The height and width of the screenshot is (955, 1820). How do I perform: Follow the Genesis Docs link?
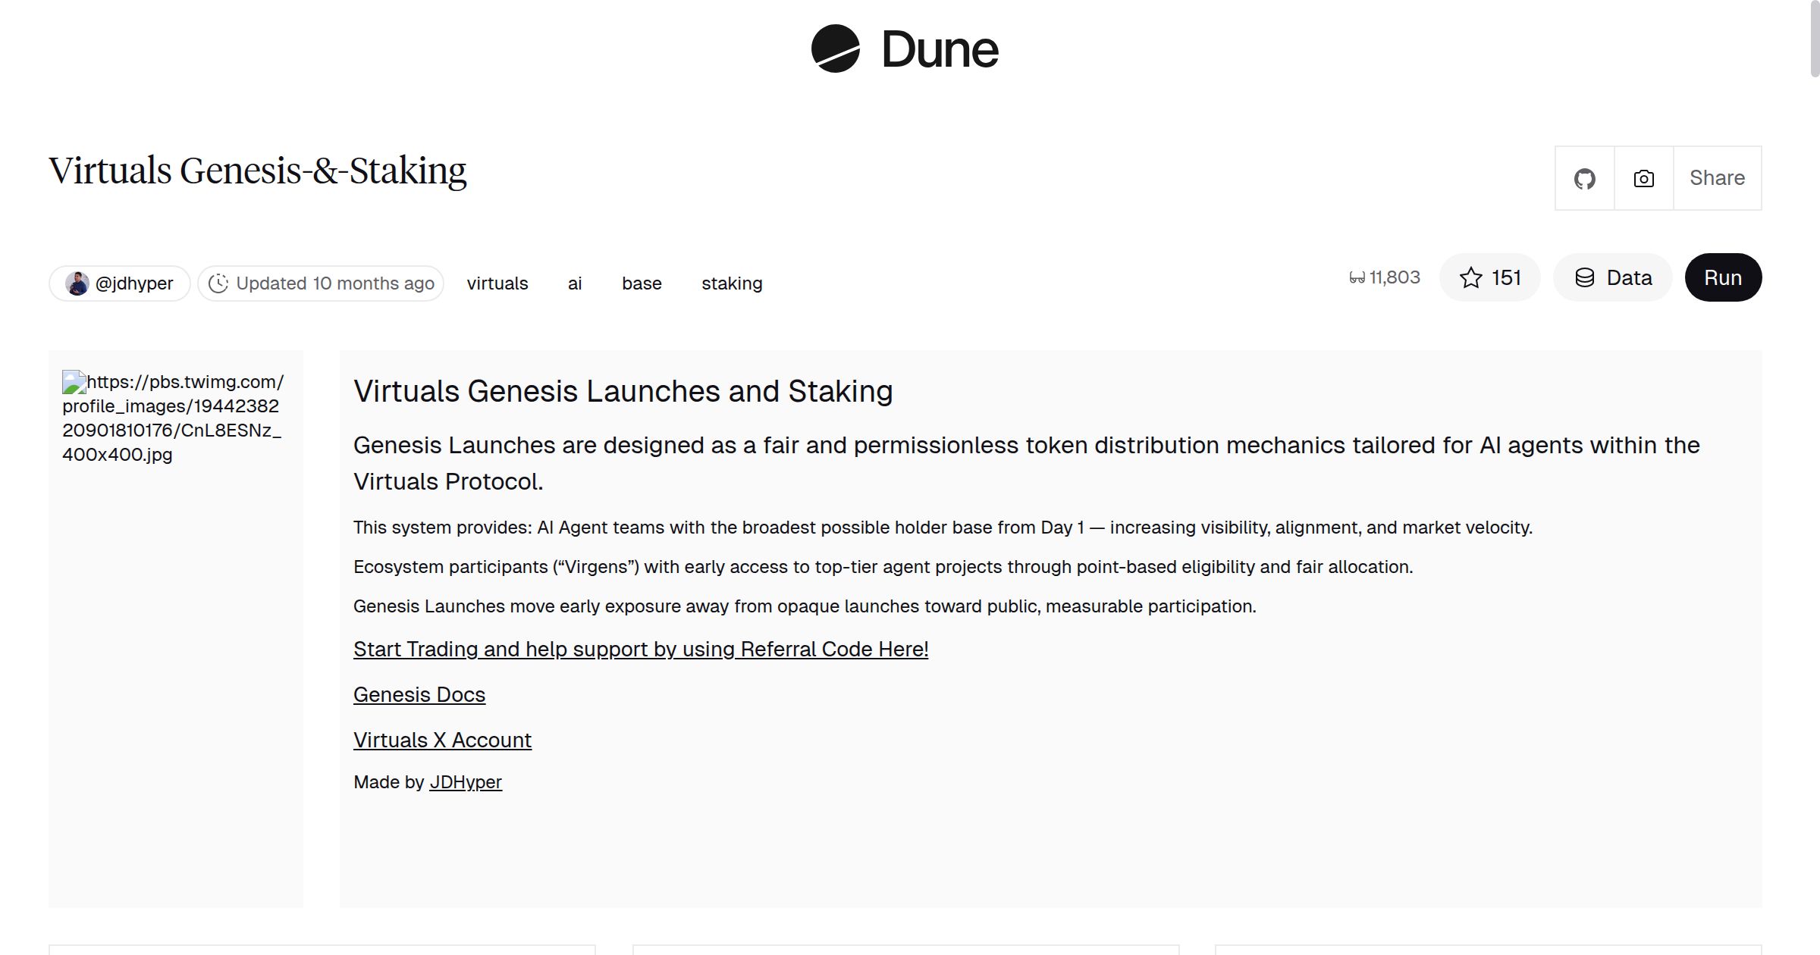[x=419, y=694]
